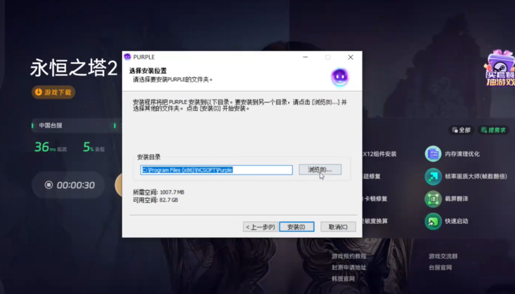This screenshot has width=515, height=294.
Task: Launch the 快速启动 quick start icon
Action: (x=433, y=221)
